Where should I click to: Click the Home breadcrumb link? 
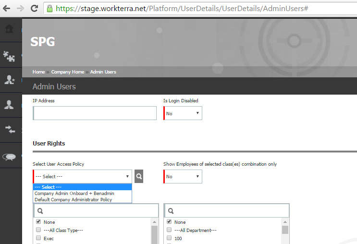tap(38, 72)
